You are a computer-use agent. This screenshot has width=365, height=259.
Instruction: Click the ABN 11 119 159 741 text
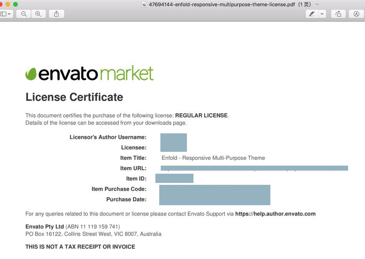pyautogui.click(x=93, y=226)
